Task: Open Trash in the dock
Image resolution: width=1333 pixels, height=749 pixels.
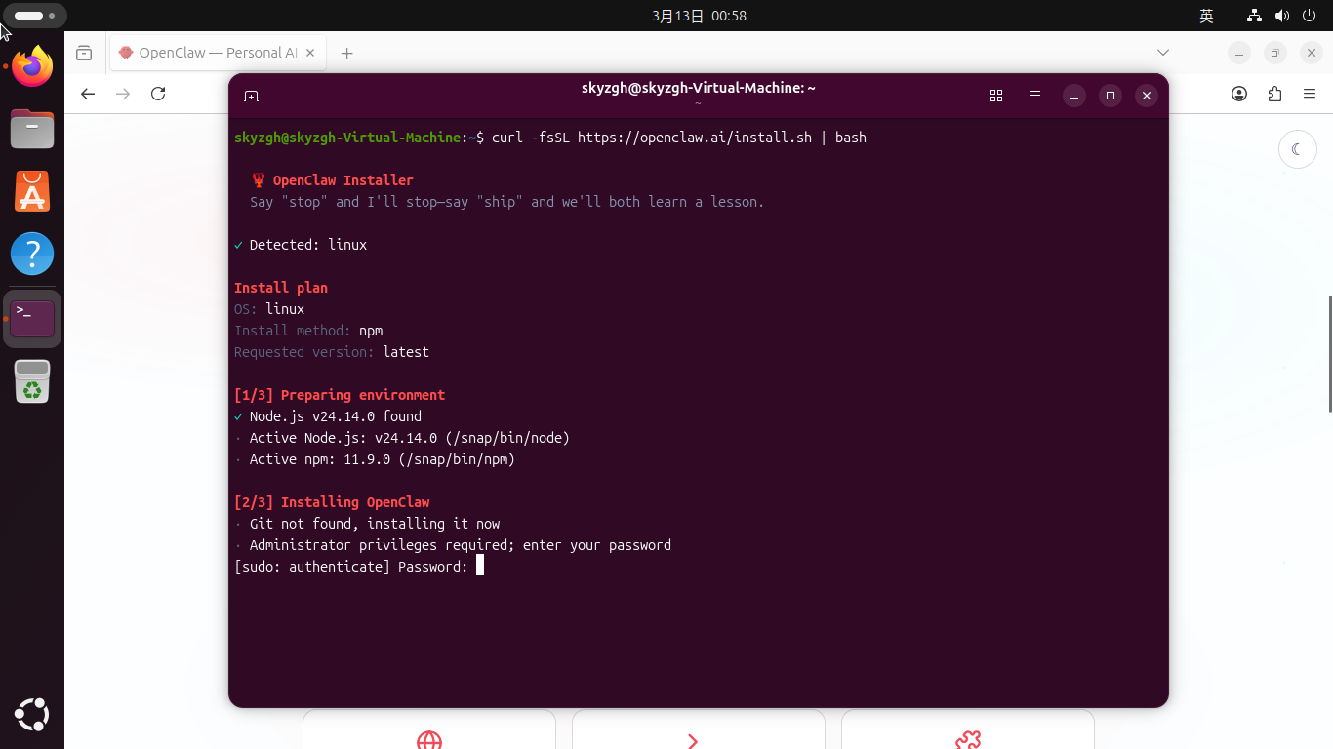Action: 32,381
